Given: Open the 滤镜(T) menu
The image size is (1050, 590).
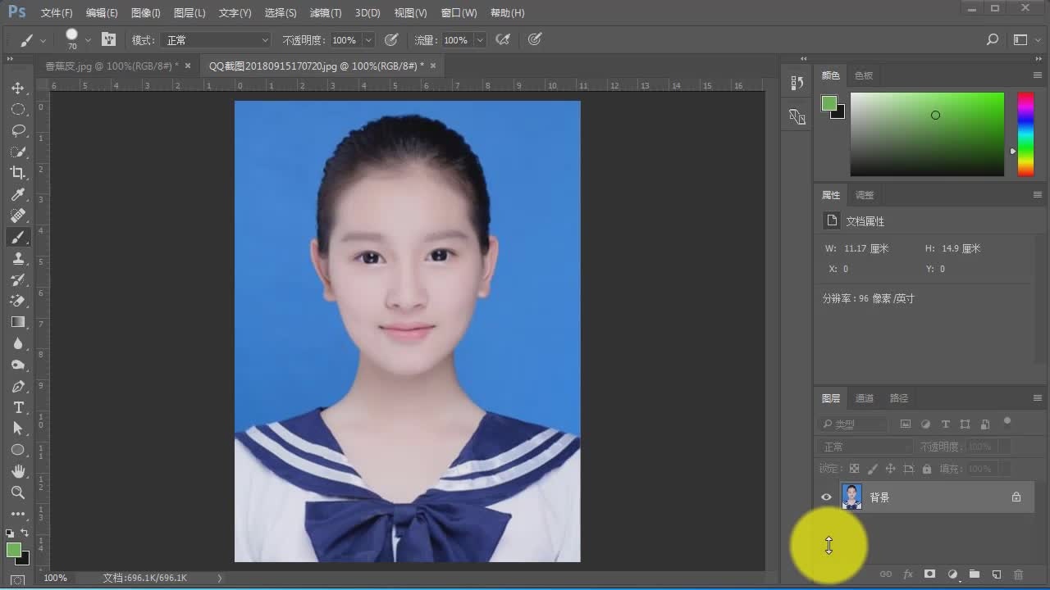Looking at the screenshot, I should (x=326, y=13).
